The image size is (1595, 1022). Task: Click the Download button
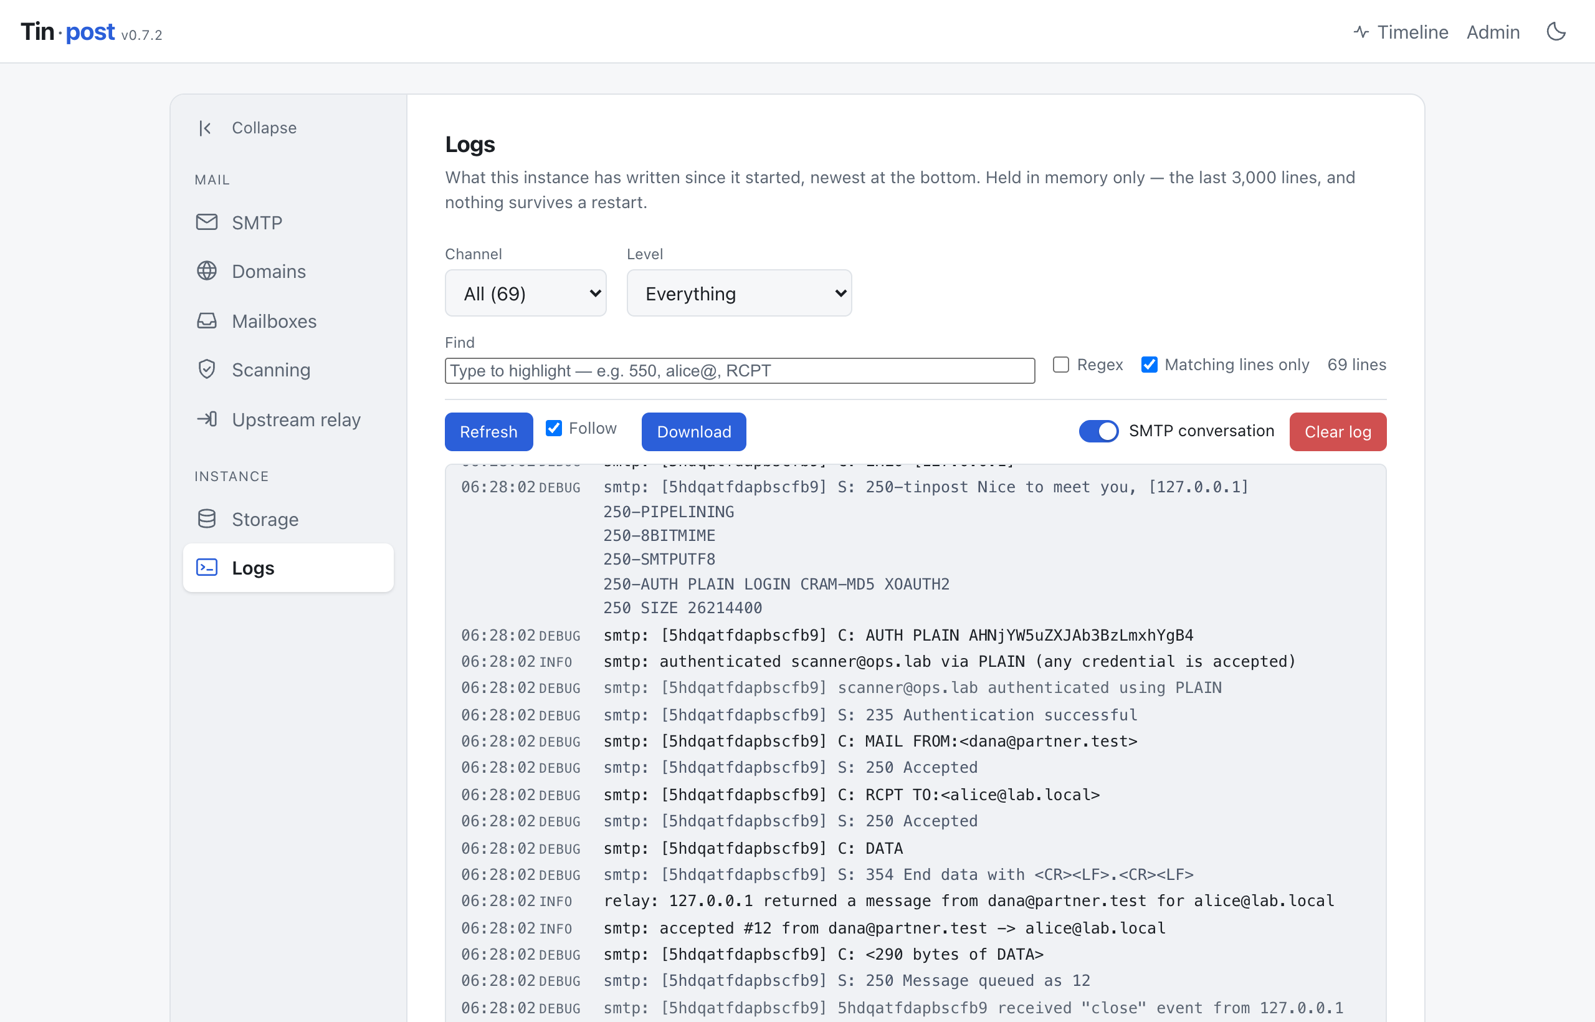[694, 431]
